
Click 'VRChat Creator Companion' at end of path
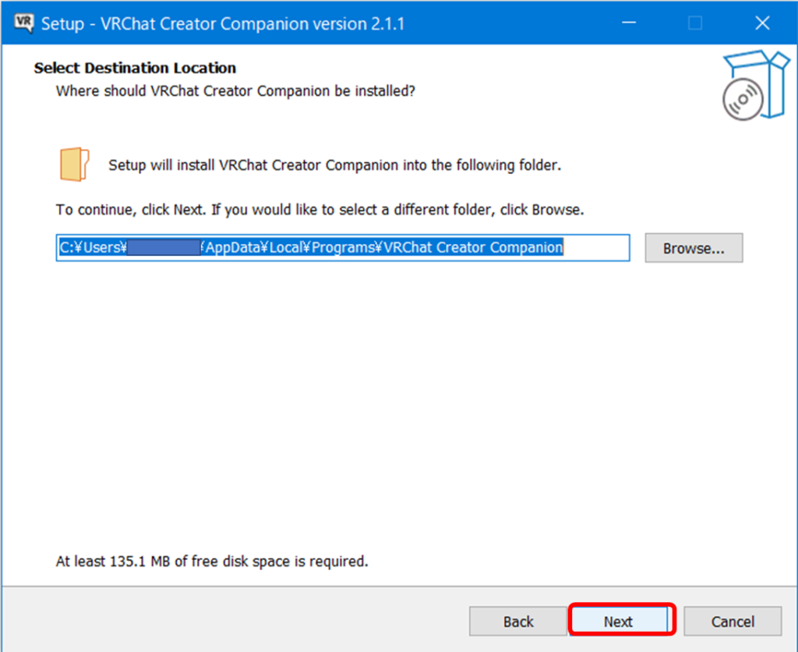(x=473, y=248)
